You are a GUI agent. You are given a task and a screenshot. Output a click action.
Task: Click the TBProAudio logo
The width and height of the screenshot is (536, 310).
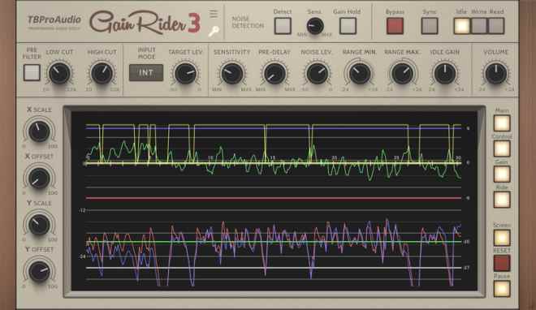point(54,21)
